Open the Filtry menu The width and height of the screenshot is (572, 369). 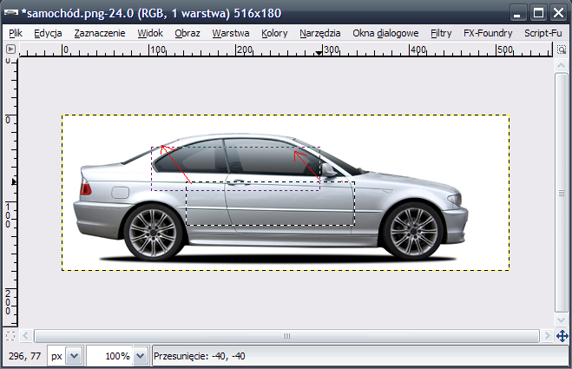(441, 33)
